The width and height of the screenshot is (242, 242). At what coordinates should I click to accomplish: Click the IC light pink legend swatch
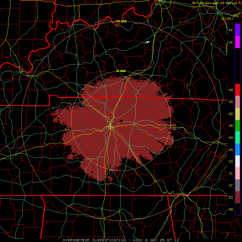coord(237,173)
